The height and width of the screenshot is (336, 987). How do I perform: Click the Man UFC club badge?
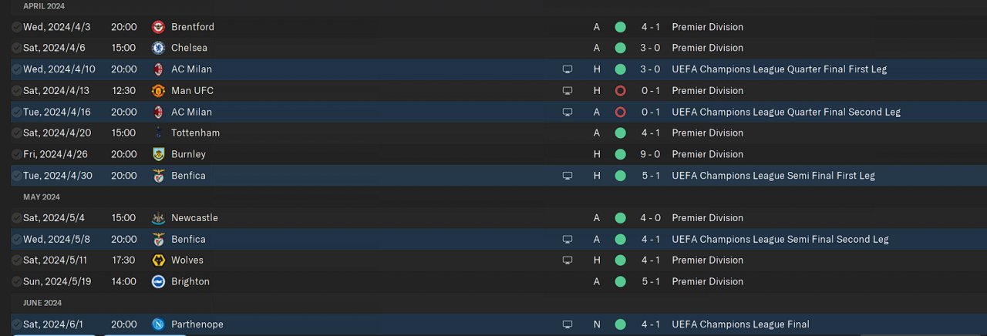coord(158,91)
